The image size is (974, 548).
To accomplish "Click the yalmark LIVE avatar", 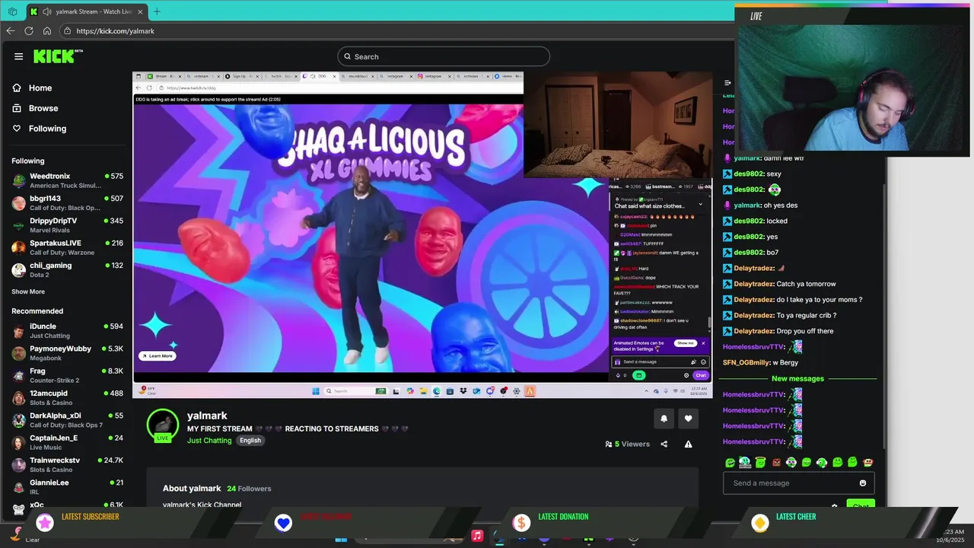I will pyautogui.click(x=163, y=425).
